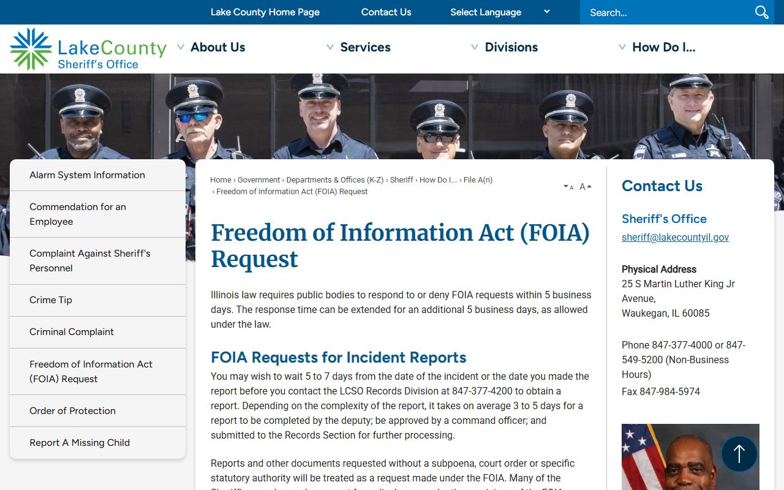Open the About Us menu
This screenshot has height=490, width=784.
point(218,47)
